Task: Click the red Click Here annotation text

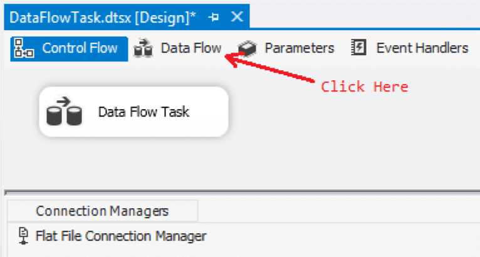Action: (364, 87)
